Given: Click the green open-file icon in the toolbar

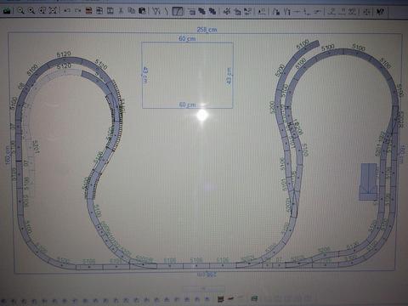Looking at the screenshot, I should pyautogui.click(x=7, y=11).
